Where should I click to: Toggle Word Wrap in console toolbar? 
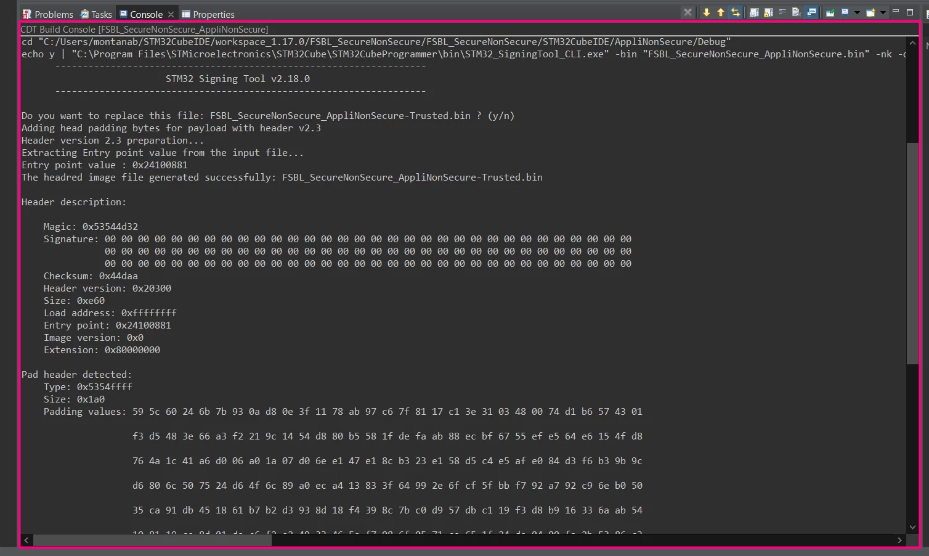pos(782,12)
